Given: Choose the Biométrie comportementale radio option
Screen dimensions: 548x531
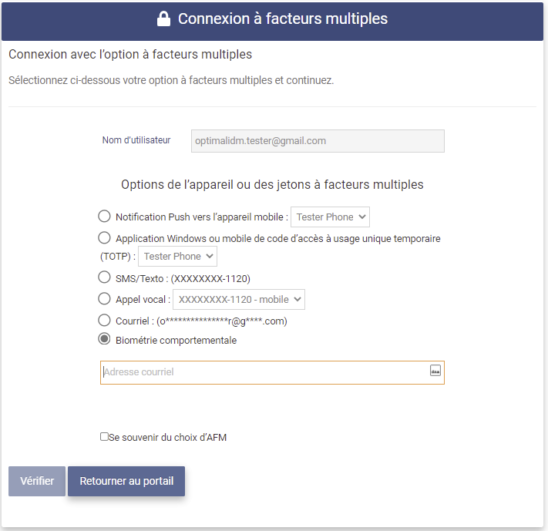Looking at the screenshot, I should tap(104, 339).
